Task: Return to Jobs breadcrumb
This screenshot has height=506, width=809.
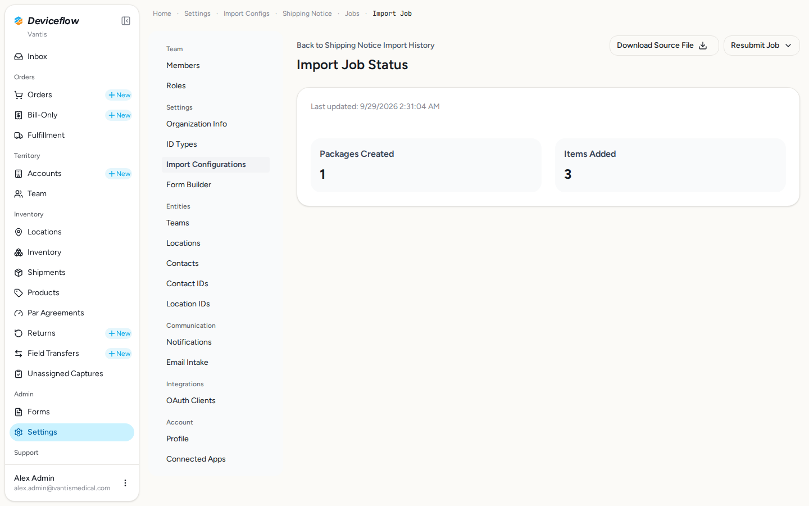Action: point(352,13)
